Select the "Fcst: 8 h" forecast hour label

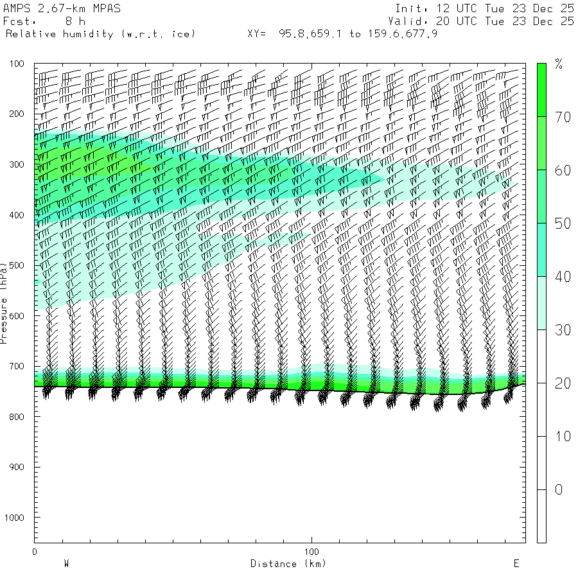click(44, 21)
